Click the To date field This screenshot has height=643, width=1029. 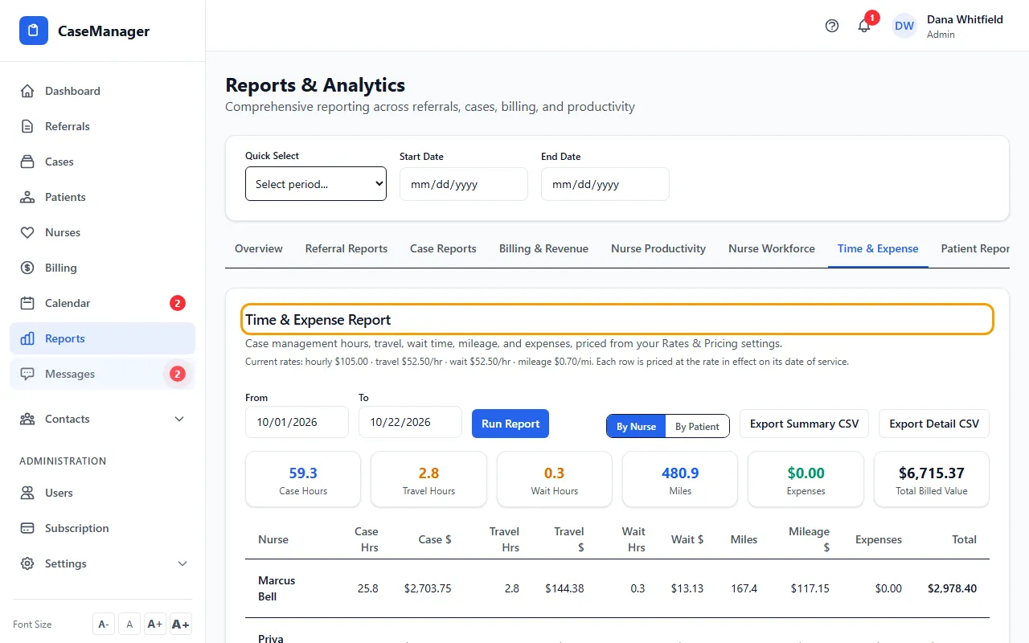(x=410, y=422)
